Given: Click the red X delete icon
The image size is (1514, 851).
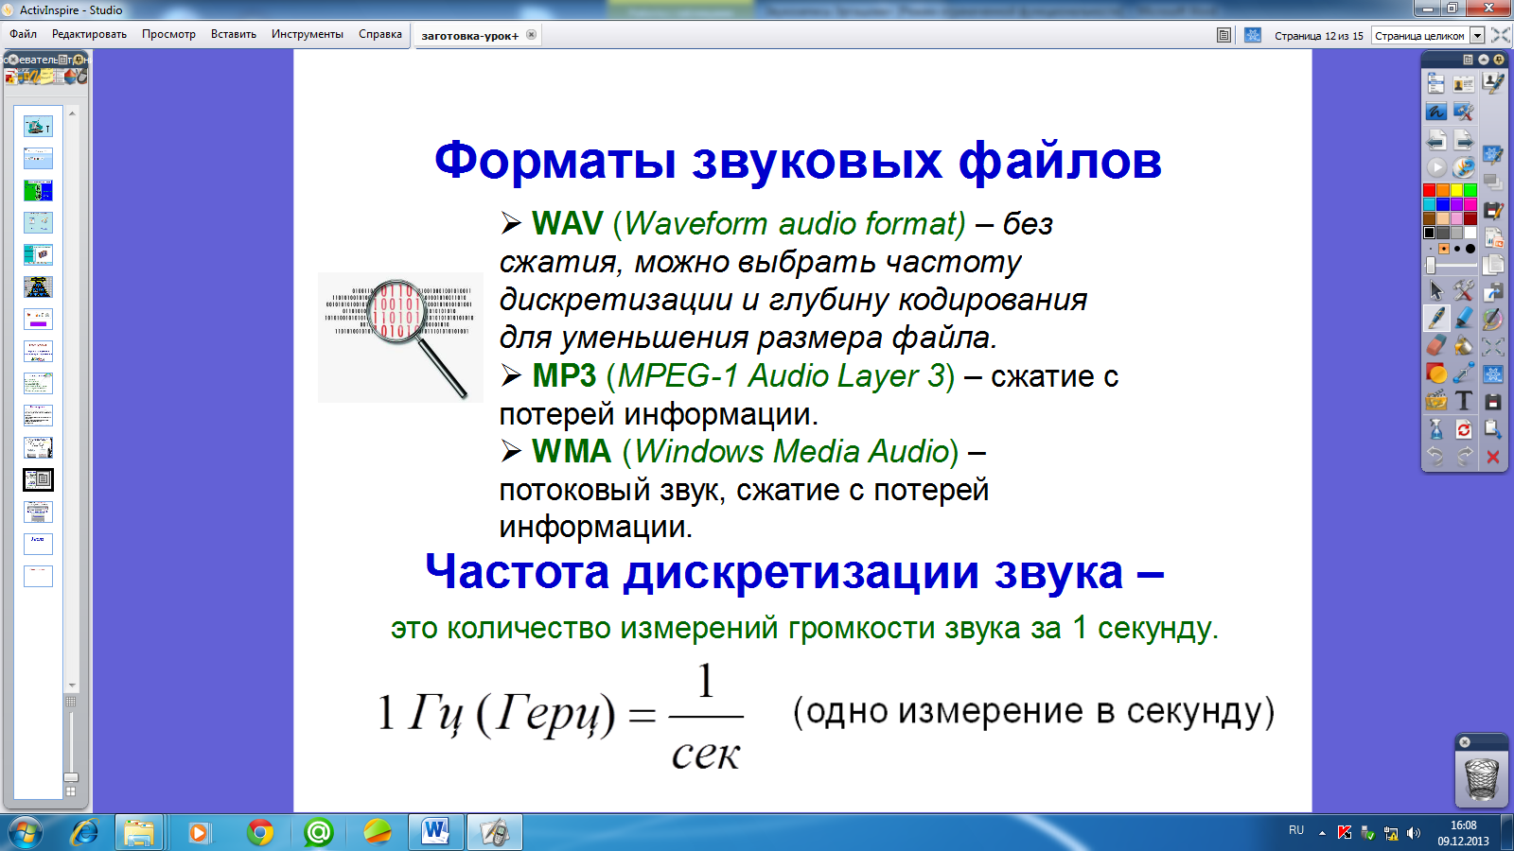Looking at the screenshot, I should pyautogui.click(x=1493, y=457).
